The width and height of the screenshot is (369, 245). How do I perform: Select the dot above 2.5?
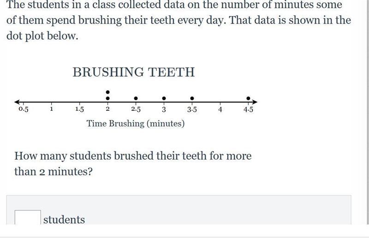click(x=136, y=98)
